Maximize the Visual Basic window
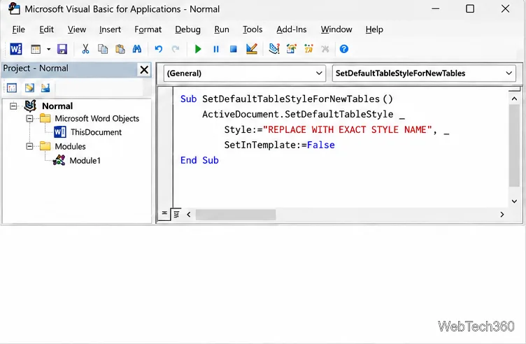526x344 pixels. click(x=470, y=8)
